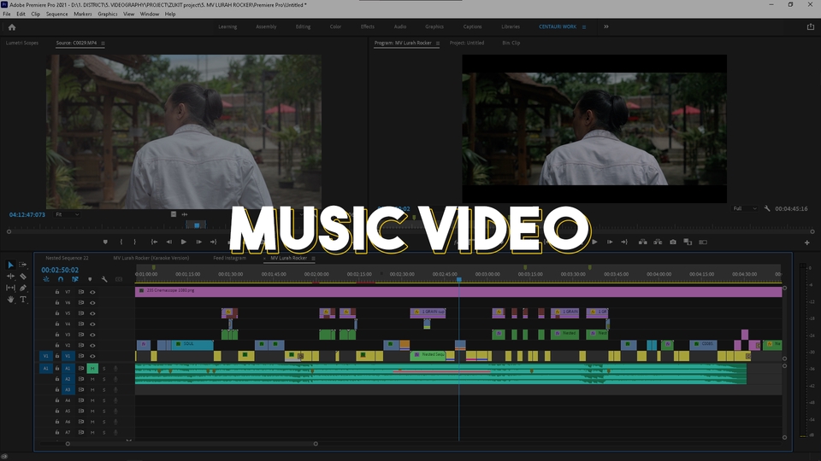Add marker in Source monitor
This screenshot has height=461, width=821.
click(x=105, y=242)
